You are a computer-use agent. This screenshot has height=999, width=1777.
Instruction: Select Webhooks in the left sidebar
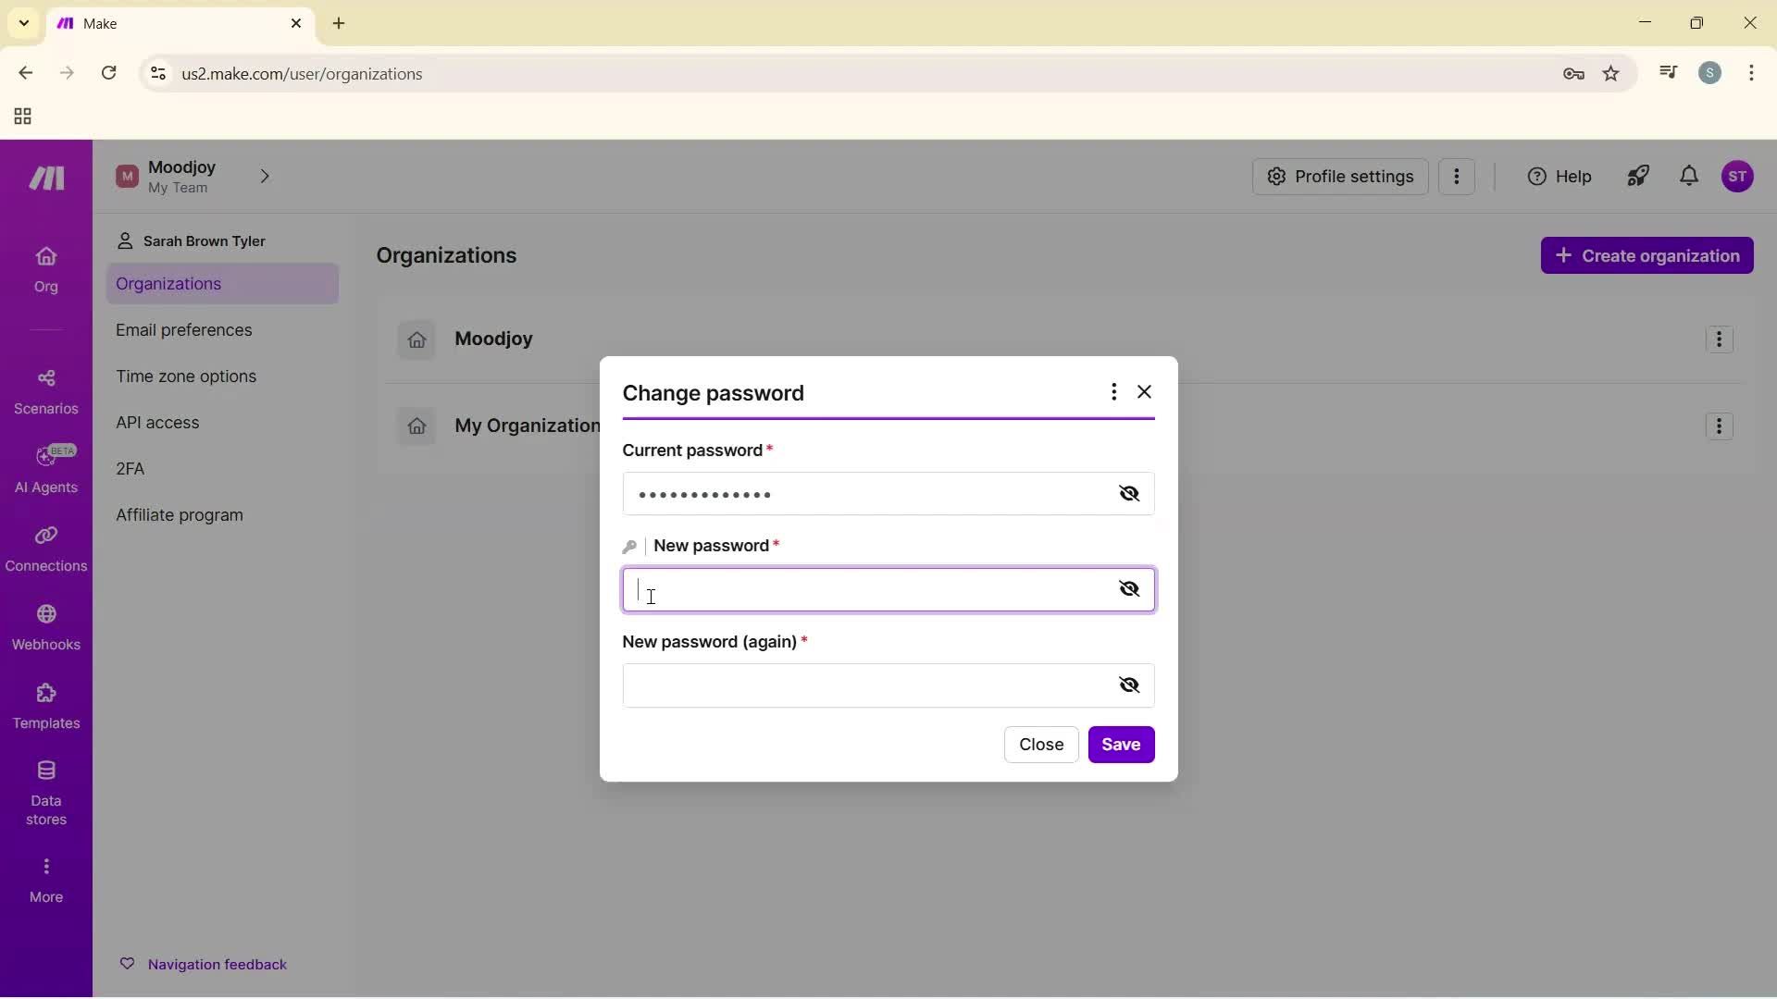45,627
